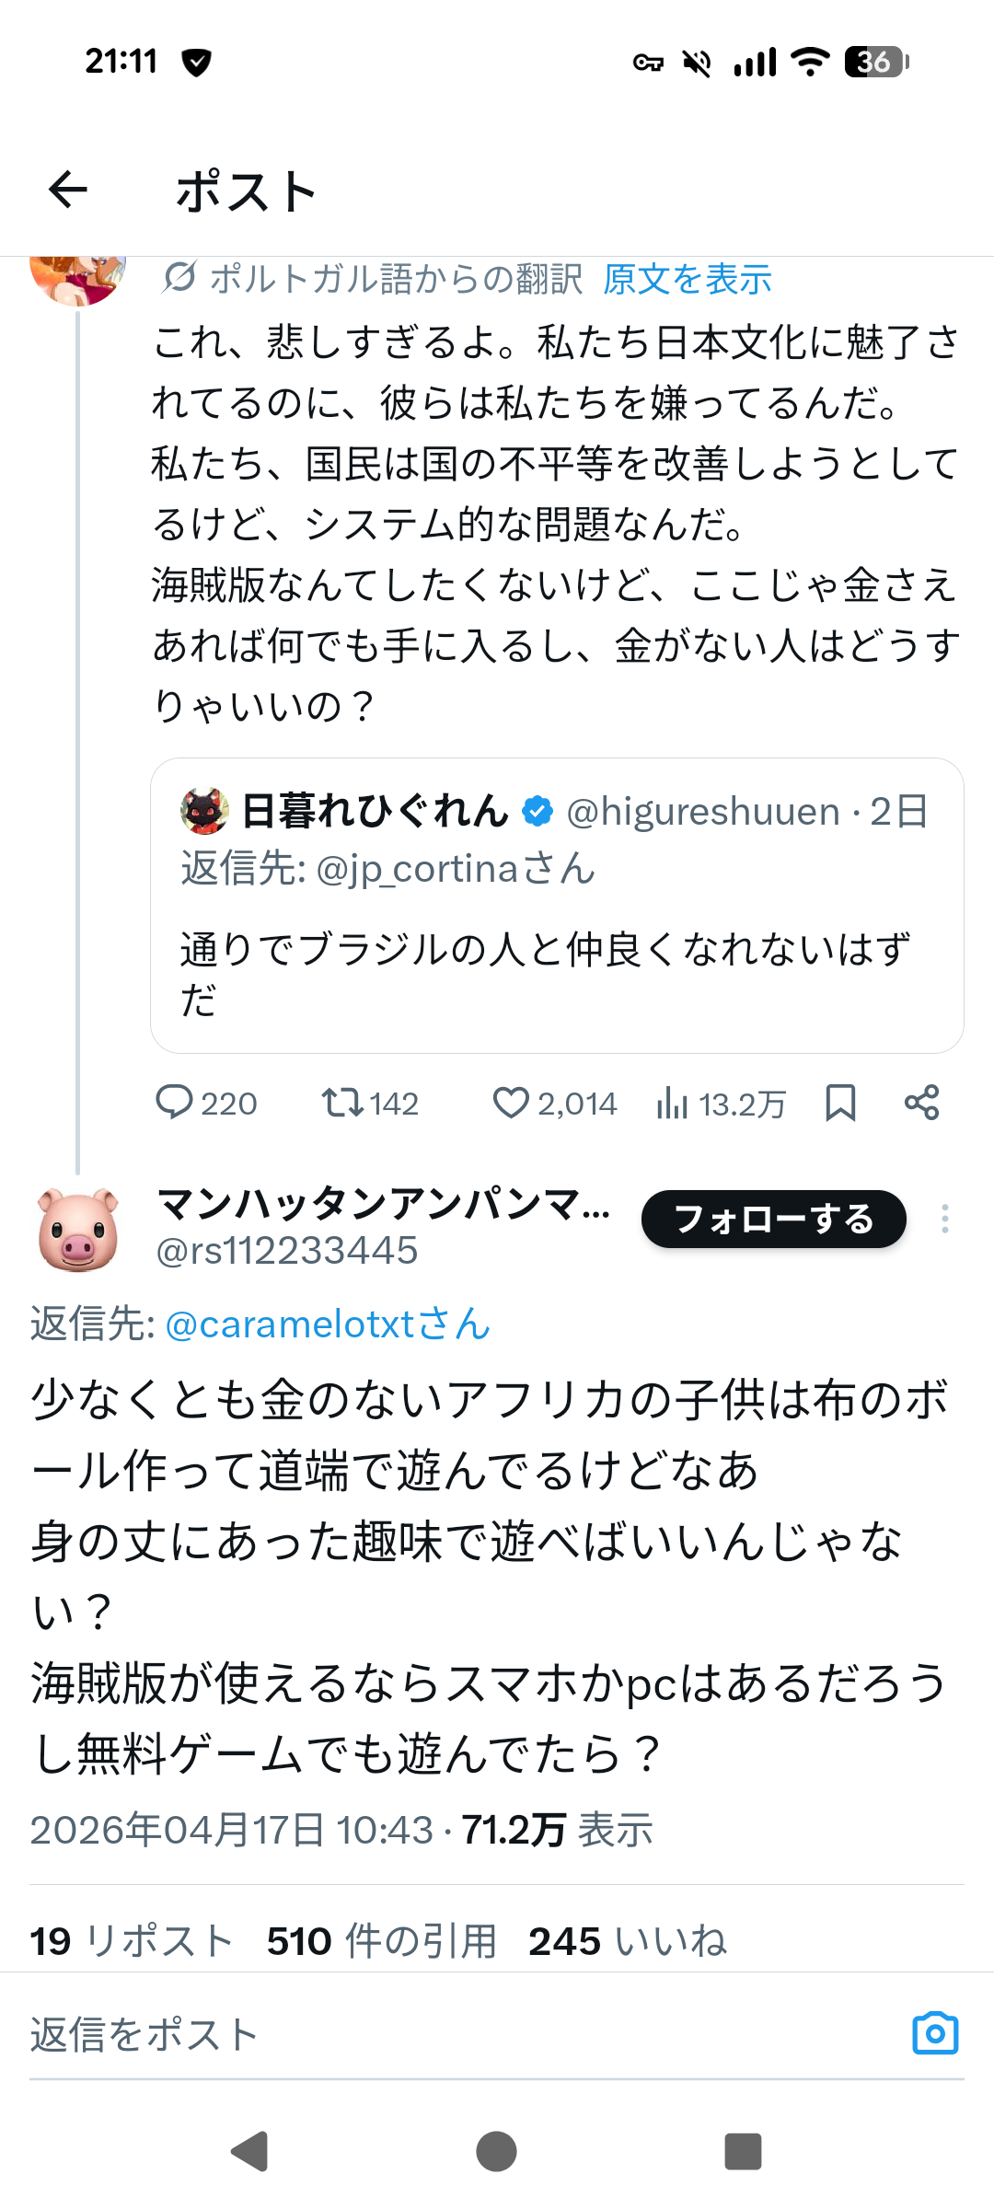
Task: View the 19 リポスト reposts list
Action: (131, 1941)
